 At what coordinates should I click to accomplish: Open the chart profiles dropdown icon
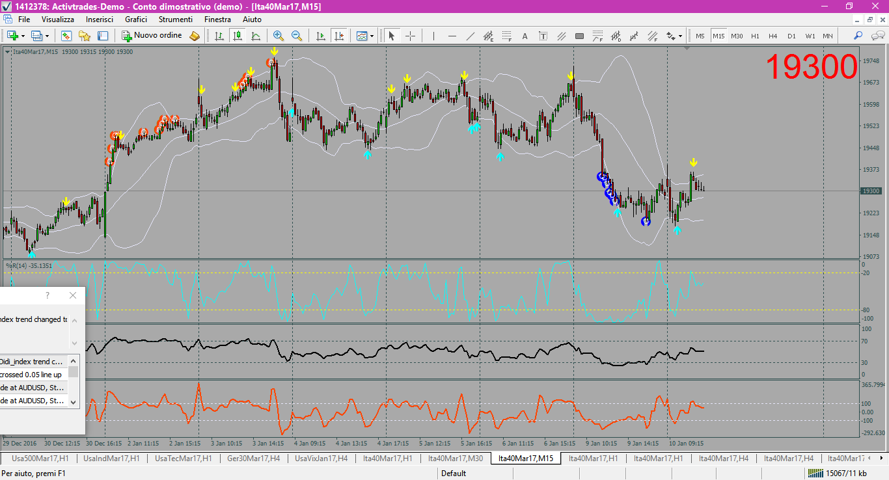[x=36, y=36]
